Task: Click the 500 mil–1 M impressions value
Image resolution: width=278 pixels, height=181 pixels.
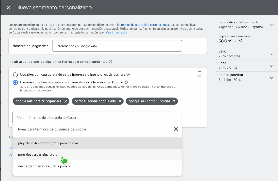Action: [230, 41]
